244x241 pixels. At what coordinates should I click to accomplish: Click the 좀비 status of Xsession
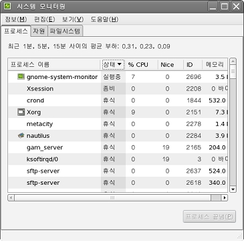pyautogui.click(x=109, y=88)
